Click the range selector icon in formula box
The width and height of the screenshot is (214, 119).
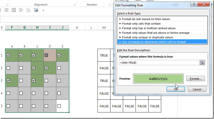(202, 63)
